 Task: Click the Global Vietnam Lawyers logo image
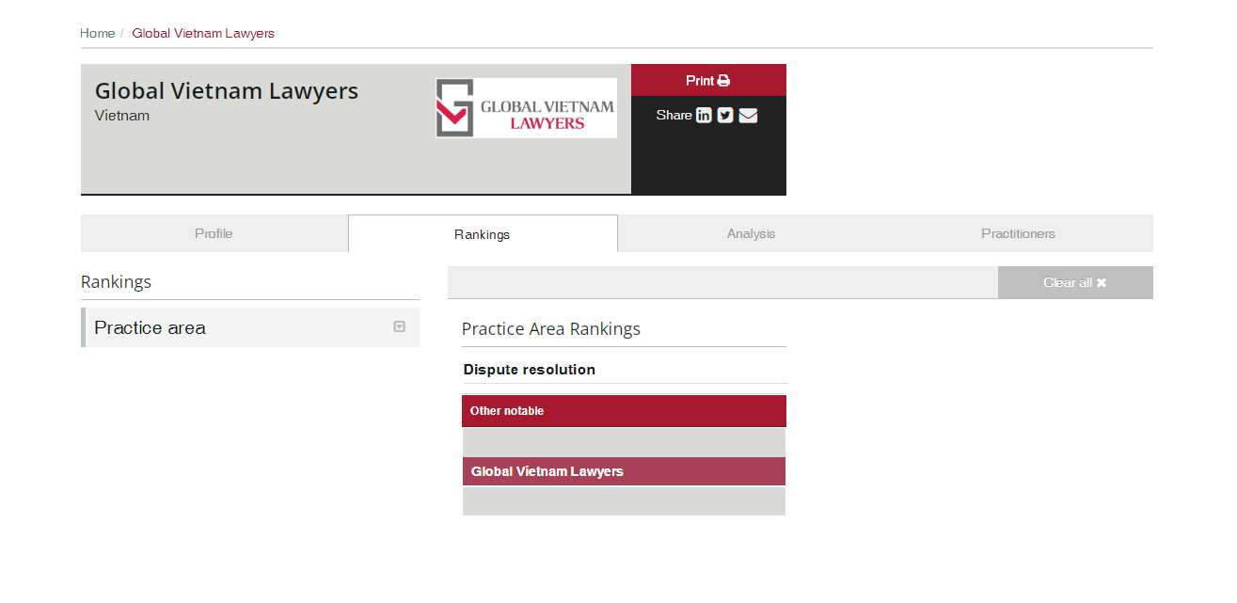pyautogui.click(x=526, y=108)
